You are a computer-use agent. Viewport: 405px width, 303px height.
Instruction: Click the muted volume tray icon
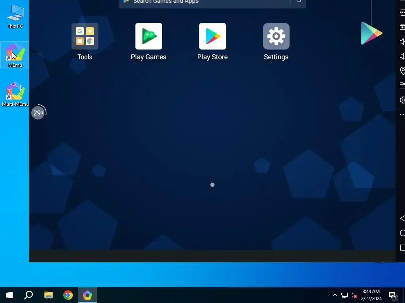(354, 295)
